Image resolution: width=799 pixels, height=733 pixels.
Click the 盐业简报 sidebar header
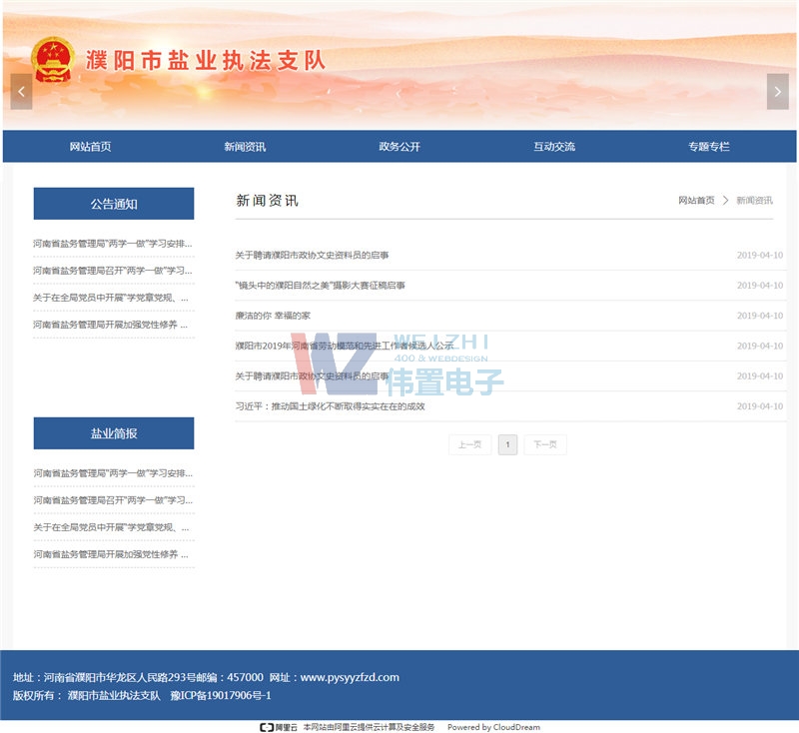[114, 433]
